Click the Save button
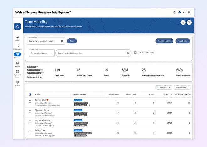The width and height of the screenshot is (207, 147). pos(72,41)
